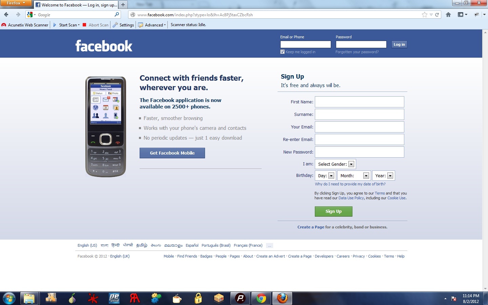Click the Firefox taskbar icon
488x305 pixels.
(x=282, y=299)
